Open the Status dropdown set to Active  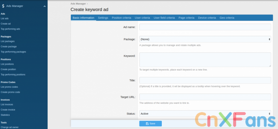(x=205, y=114)
